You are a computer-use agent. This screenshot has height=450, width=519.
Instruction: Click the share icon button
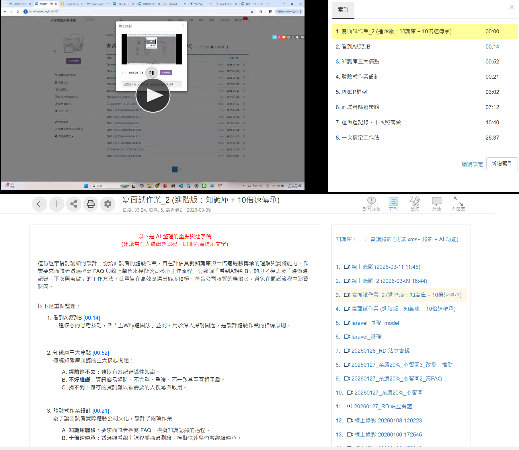click(74, 204)
